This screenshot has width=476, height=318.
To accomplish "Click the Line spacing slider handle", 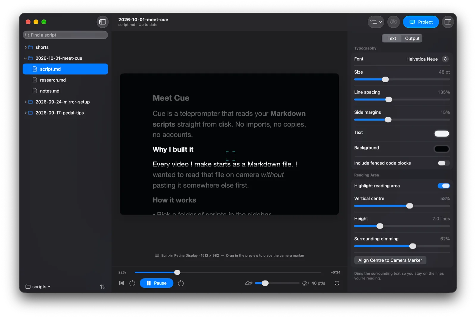I will pyautogui.click(x=389, y=100).
